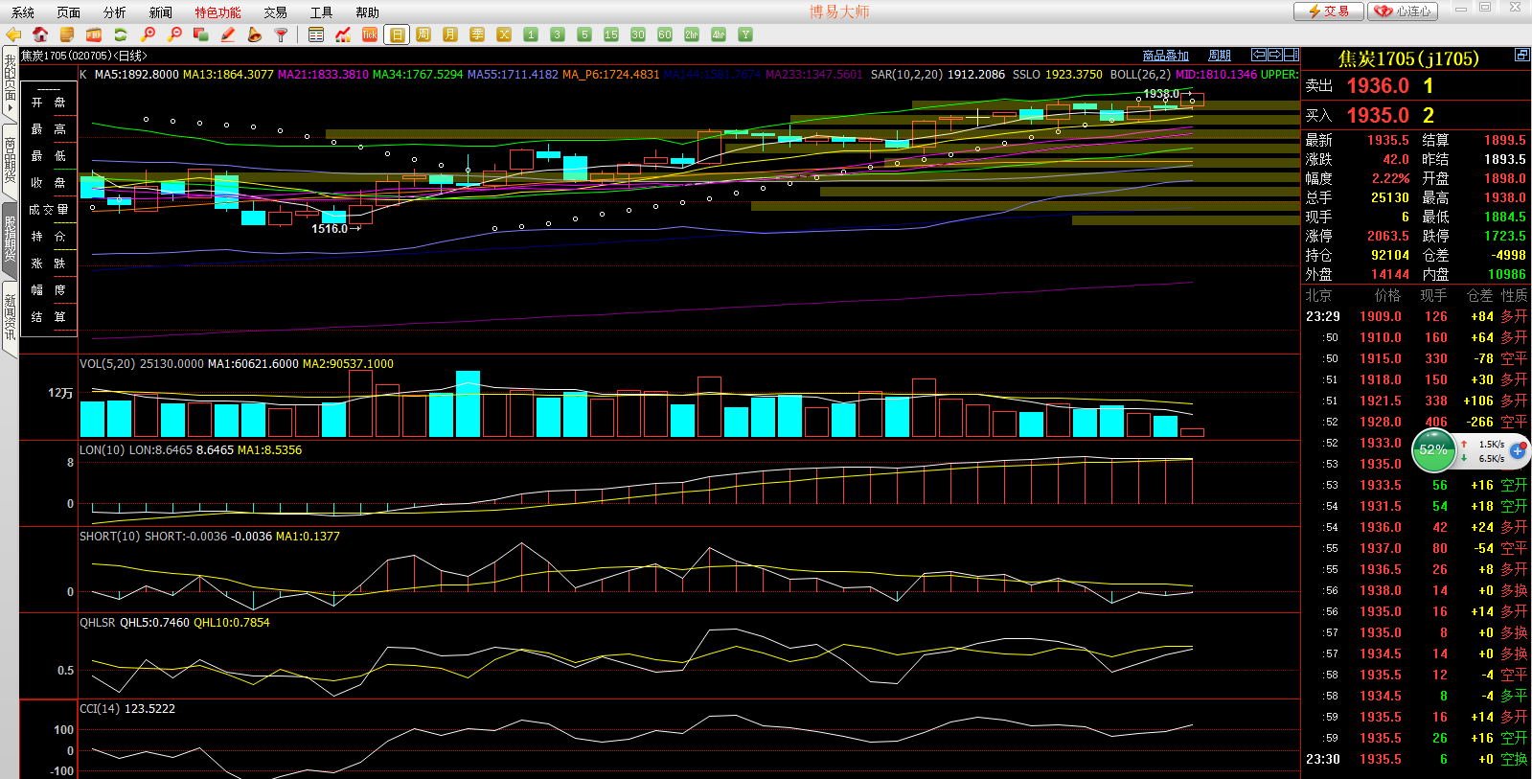Image resolution: width=1532 pixels, height=779 pixels.
Task: Select the weekly (周) period
Action: click(x=423, y=34)
